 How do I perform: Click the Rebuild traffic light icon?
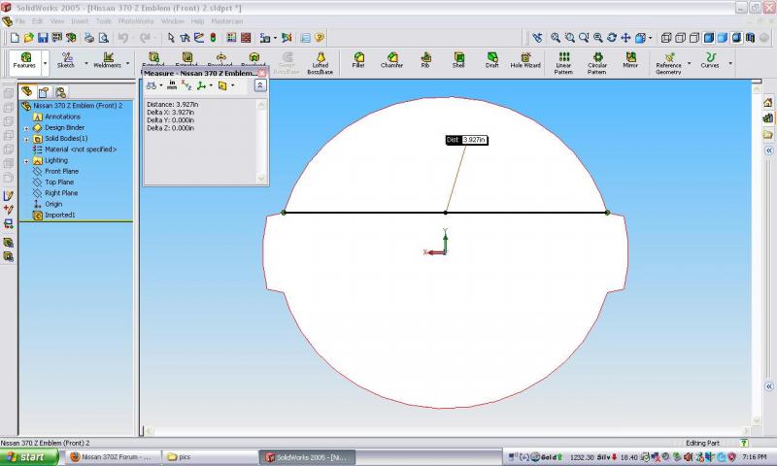point(213,38)
